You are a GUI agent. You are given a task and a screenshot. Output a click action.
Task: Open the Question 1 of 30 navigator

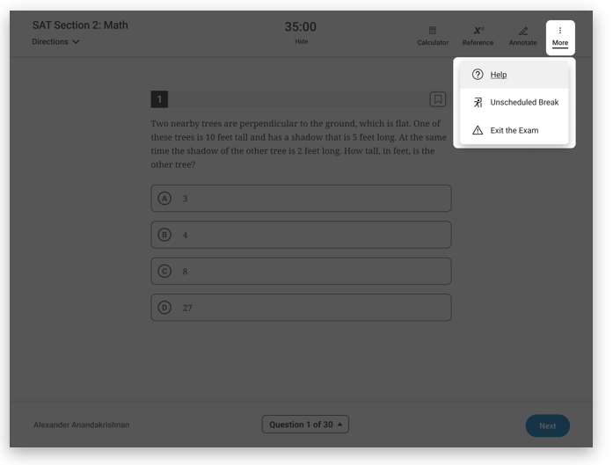(305, 425)
